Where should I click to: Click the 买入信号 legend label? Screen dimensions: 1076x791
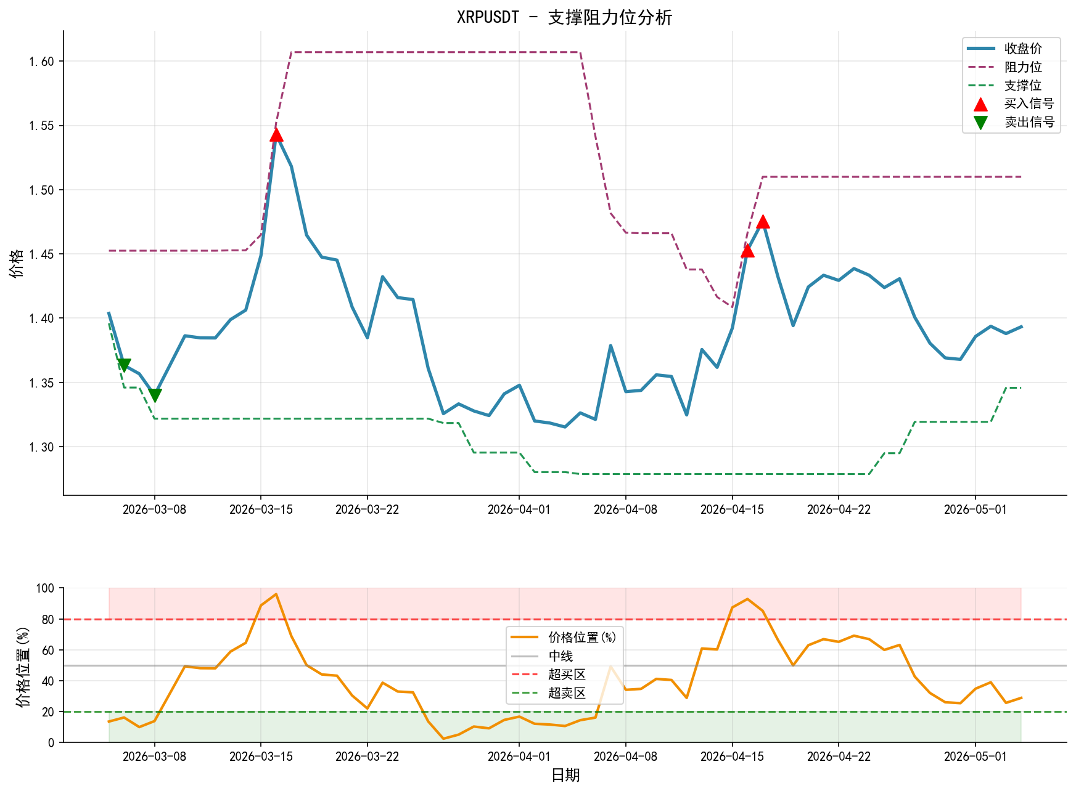1029,103
